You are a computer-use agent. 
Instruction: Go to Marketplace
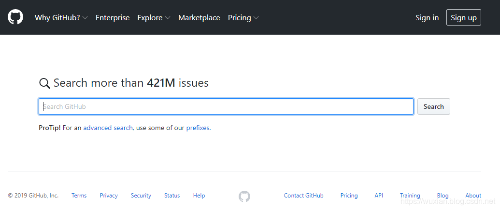coord(199,18)
